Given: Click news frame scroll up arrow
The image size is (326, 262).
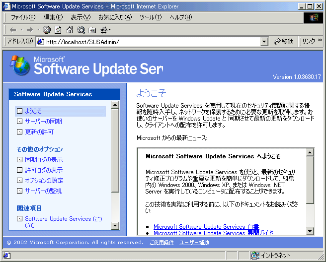Looking at the screenshot, I should pyautogui.click(x=310, y=153).
